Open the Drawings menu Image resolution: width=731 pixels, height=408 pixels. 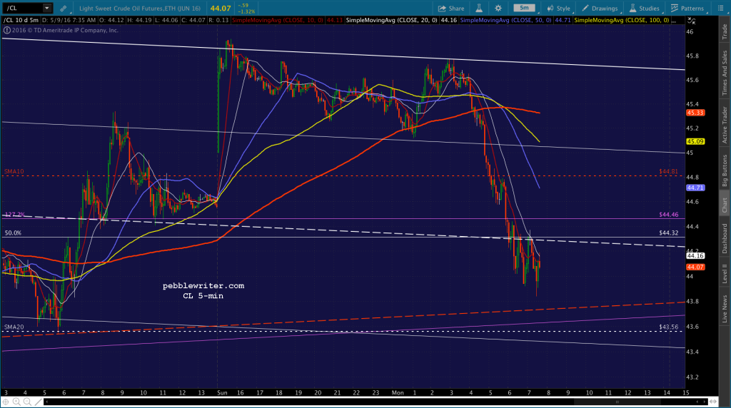coord(600,9)
